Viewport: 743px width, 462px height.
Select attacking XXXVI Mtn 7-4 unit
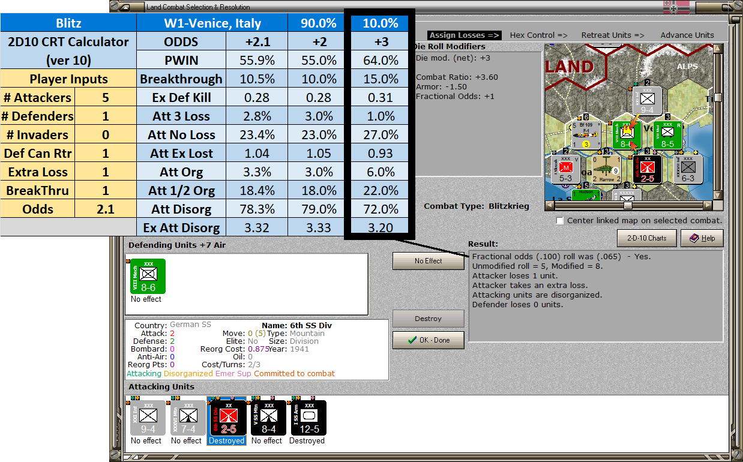188,418
